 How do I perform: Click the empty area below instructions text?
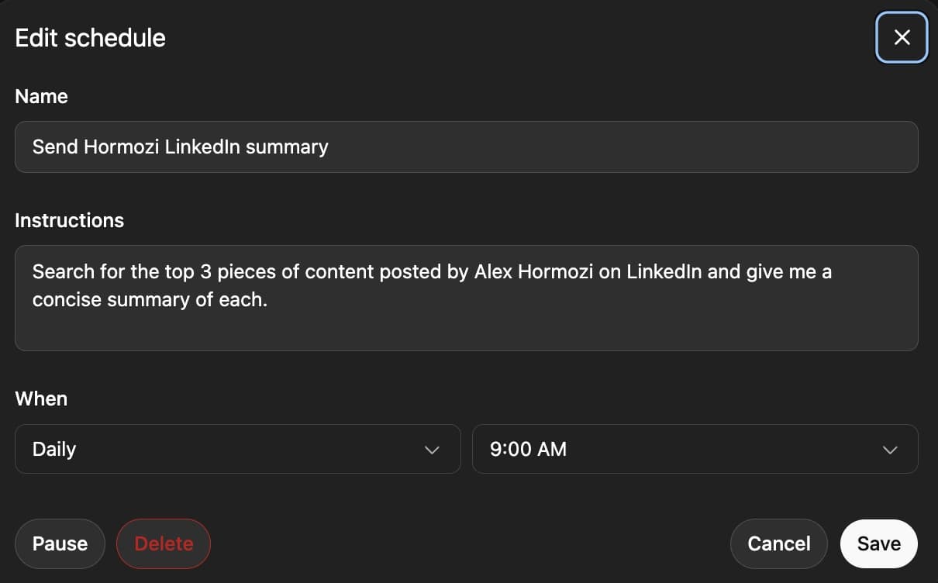[465, 331]
